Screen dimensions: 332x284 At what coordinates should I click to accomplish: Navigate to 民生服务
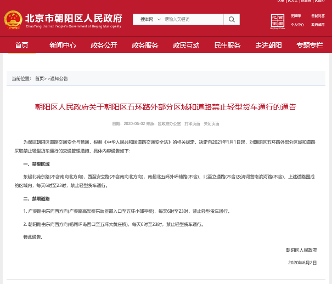pyautogui.click(x=227, y=45)
